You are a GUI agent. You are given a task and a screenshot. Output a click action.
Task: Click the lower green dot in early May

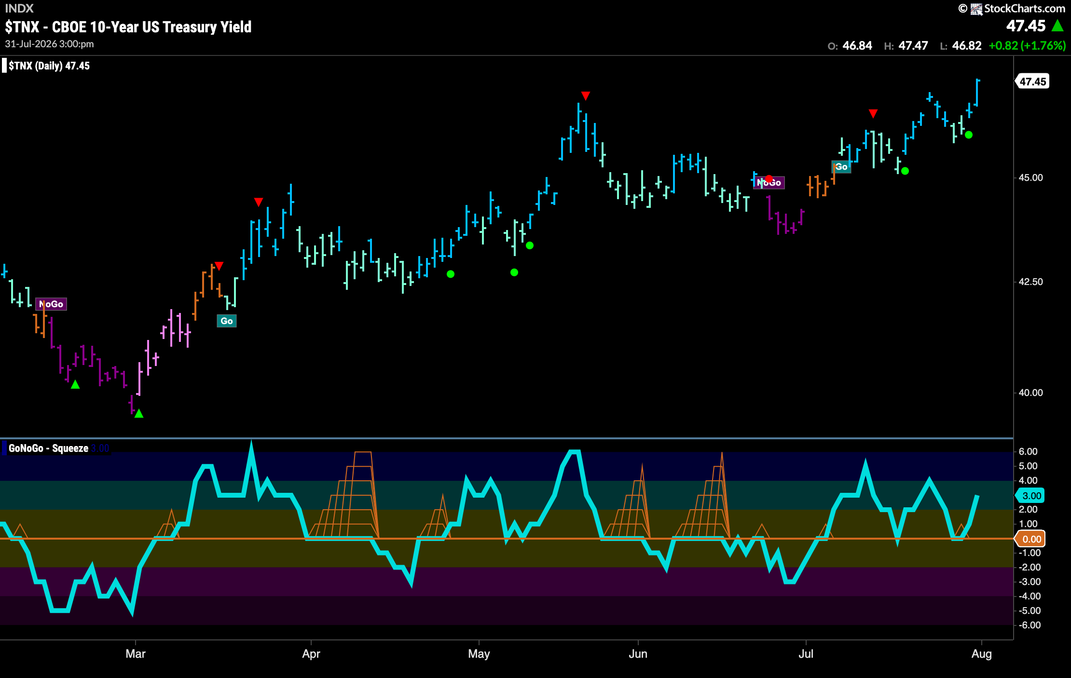[x=514, y=272]
